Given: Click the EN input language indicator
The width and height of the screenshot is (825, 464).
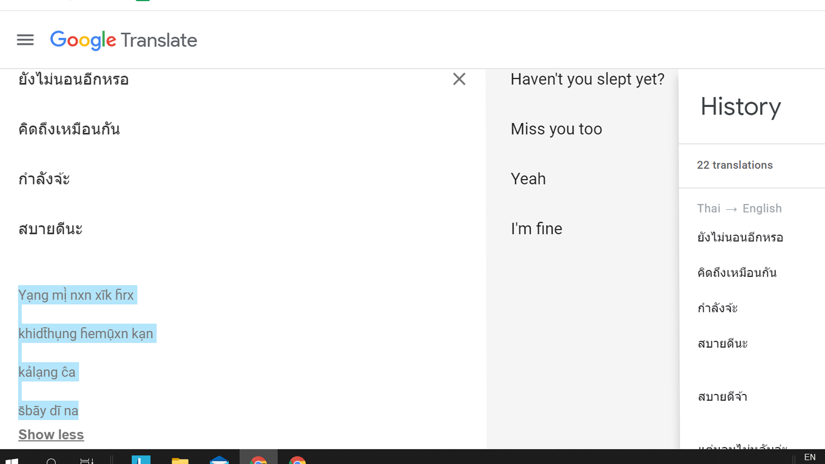Looking at the screenshot, I should (810, 457).
